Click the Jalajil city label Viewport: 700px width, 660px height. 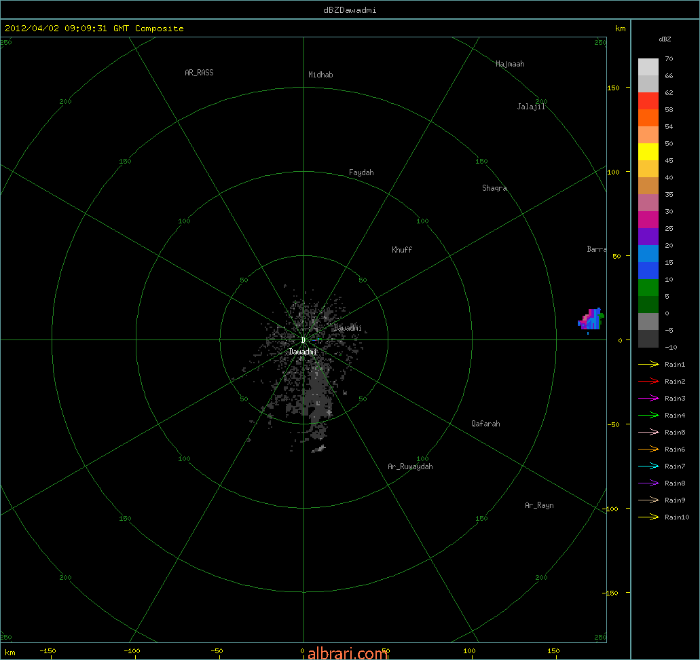tap(531, 107)
